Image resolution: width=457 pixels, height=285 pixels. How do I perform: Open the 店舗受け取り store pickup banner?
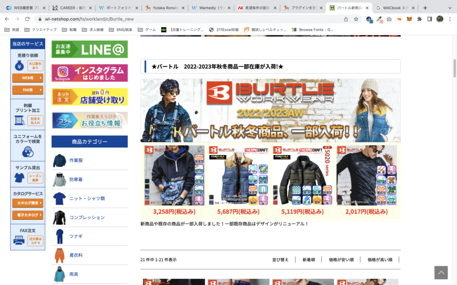[89, 97]
